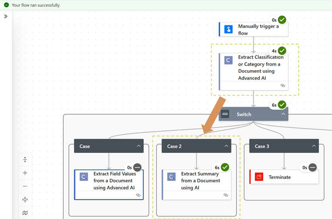Click the fit to view icon
Image resolution: width=332 pixels, height=219 pixels.
25,200
